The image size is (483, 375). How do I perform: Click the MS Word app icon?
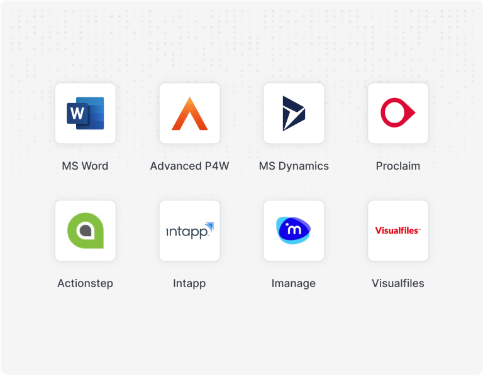click(85, 114)
